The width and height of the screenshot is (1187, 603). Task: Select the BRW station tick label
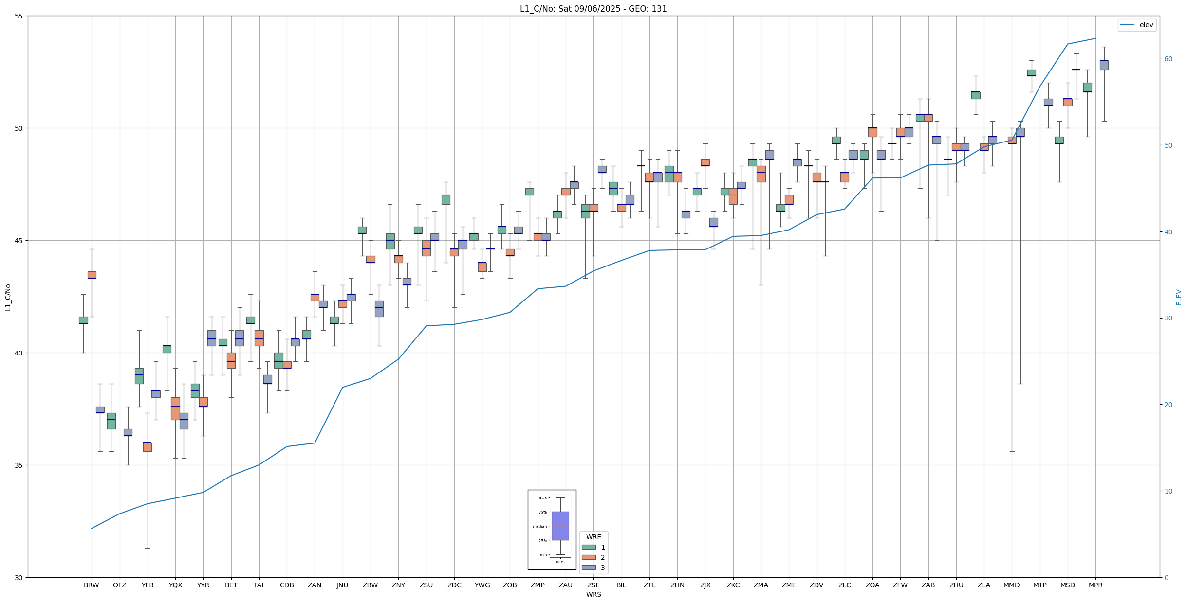(x=91, y=585)
